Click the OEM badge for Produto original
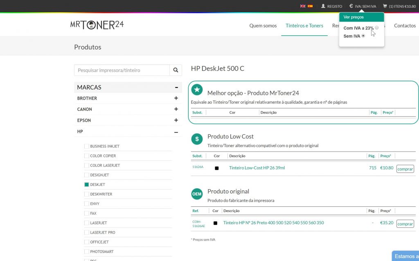Screen dimensions: 419x261 pos(197,194)
